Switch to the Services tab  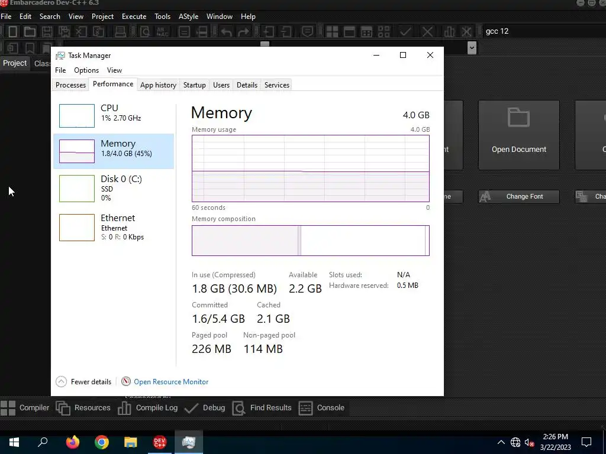[277, 85]
